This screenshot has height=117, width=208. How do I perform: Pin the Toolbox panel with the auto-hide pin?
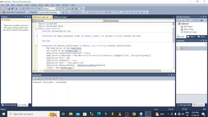[27, 17]
